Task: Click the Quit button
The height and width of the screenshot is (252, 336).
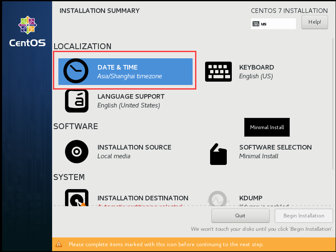Action: (x=241, y=216)
